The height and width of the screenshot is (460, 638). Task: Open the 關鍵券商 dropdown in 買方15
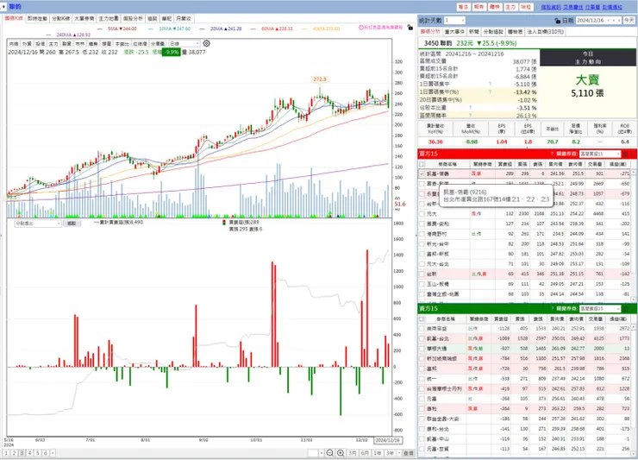(600, 154)
